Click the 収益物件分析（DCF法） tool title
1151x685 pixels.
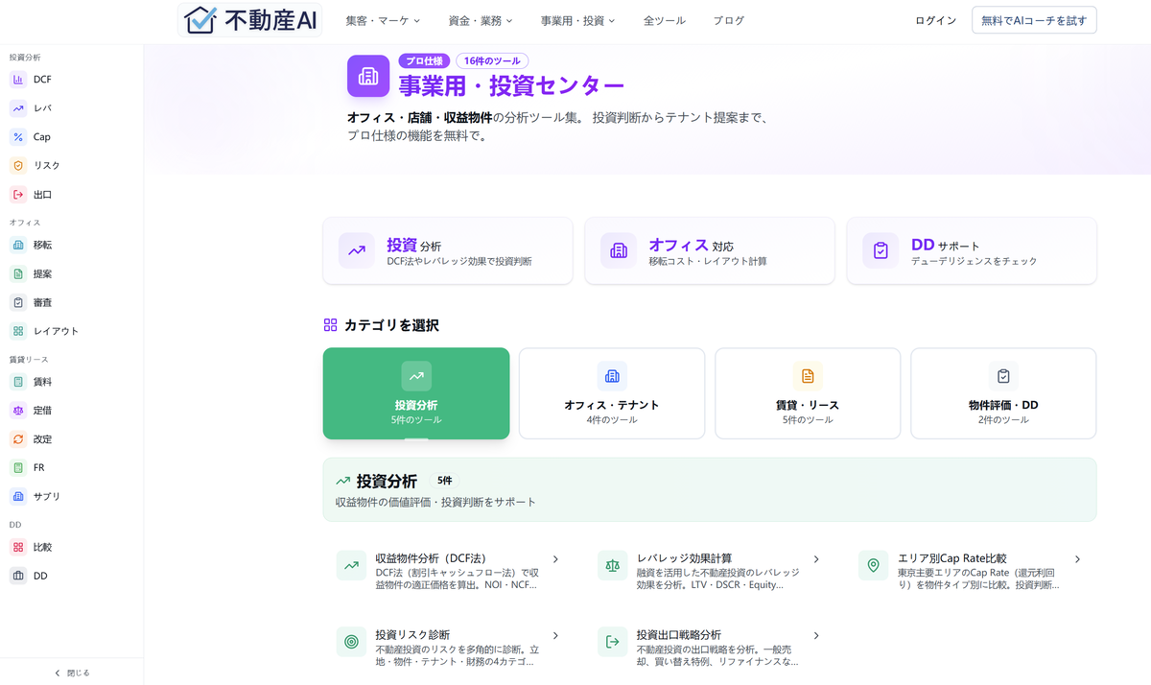click(431, 558)
